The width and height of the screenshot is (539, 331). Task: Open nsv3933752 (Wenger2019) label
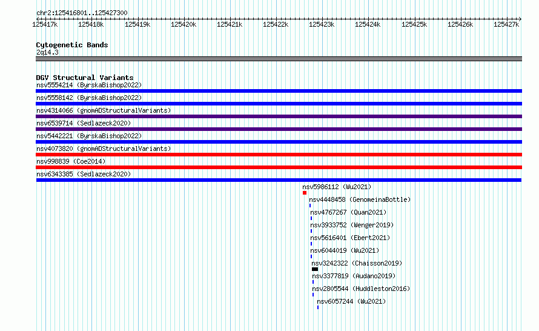click(352, 225)
